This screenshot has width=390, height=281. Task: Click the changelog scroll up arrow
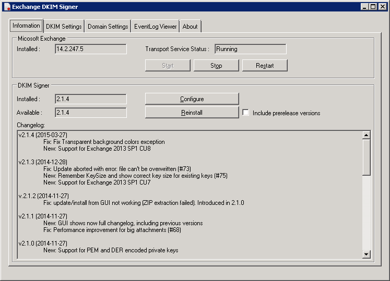366,135
